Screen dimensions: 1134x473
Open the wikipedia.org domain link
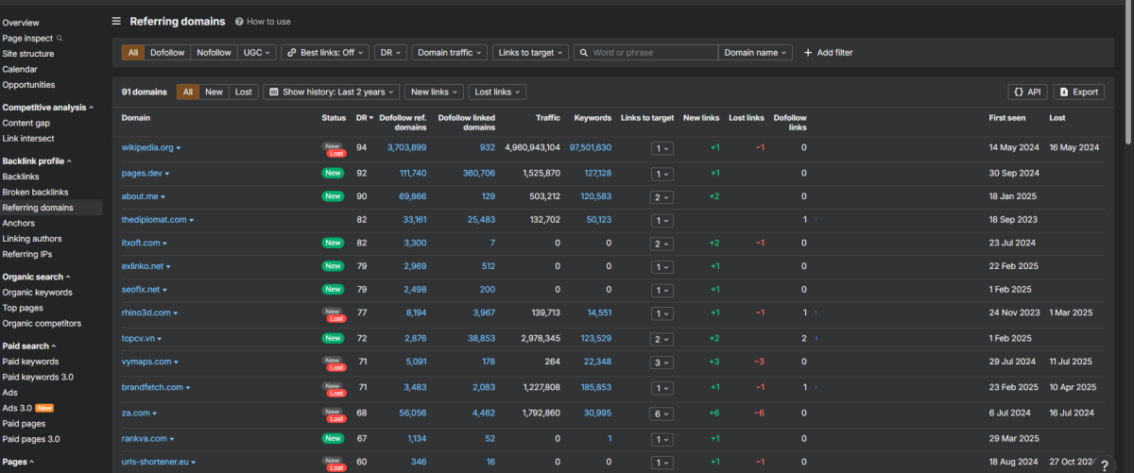(147, 147)
